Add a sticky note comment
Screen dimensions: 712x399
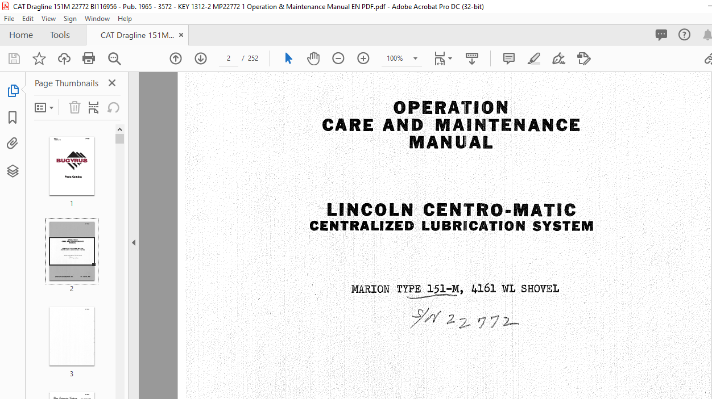(509, 58)
